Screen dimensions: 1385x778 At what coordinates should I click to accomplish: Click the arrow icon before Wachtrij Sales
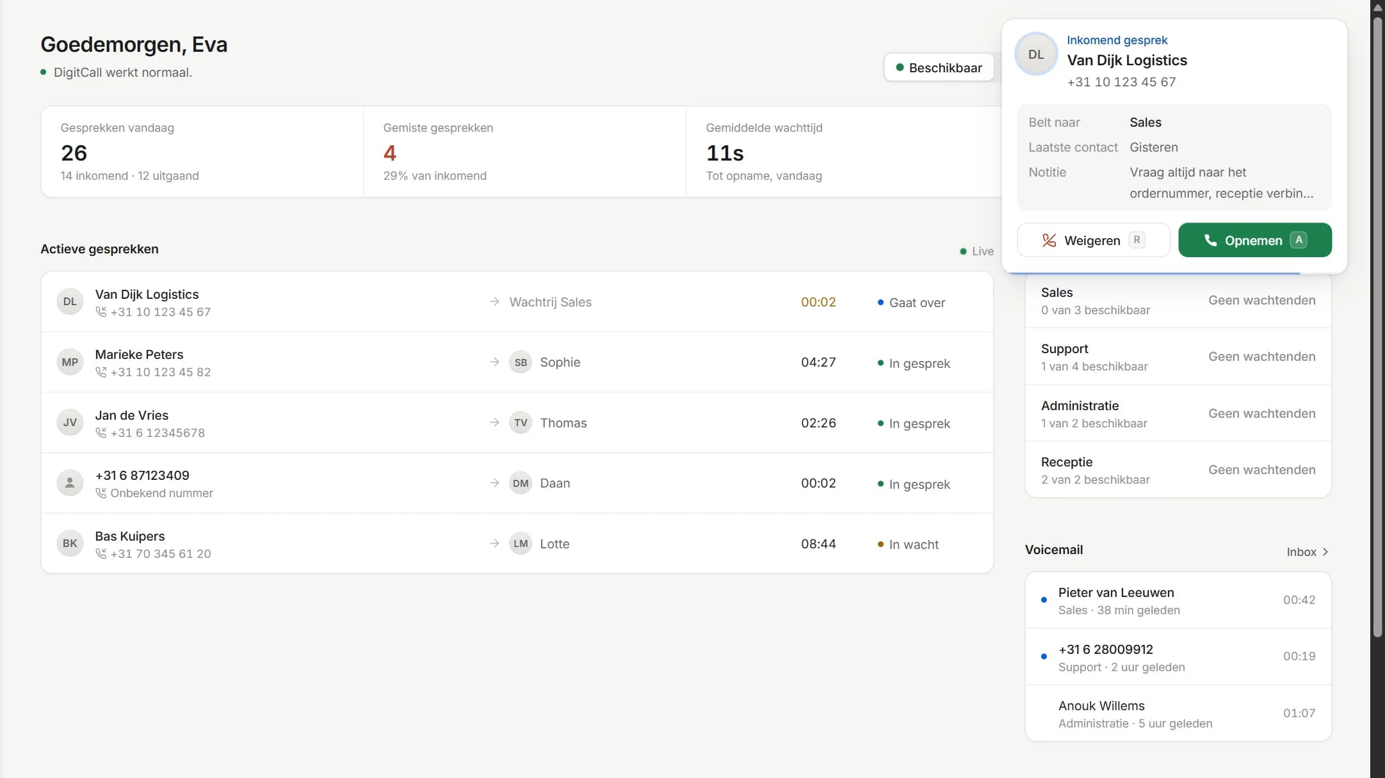pyautogui.click(x=494, y=301)
